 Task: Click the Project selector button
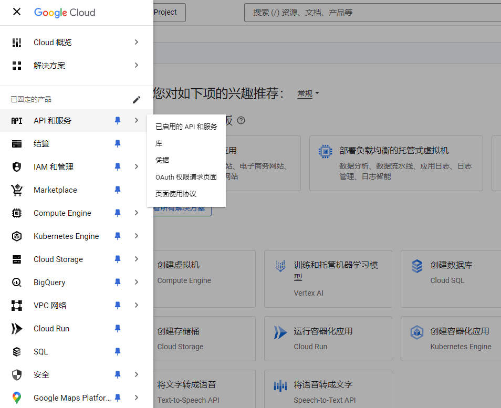[x=169, y=13]
